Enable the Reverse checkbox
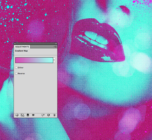152x140 pixels. (16, 74)
